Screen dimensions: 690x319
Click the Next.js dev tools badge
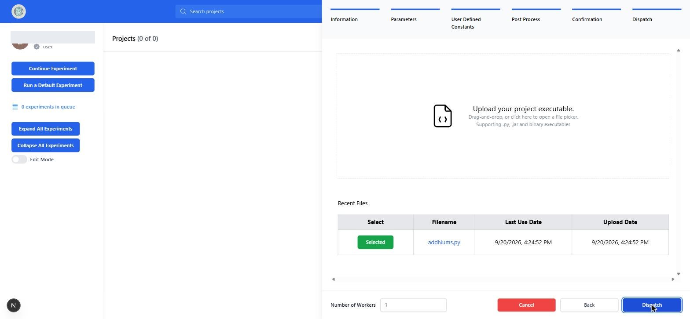(x=14, y=305)
